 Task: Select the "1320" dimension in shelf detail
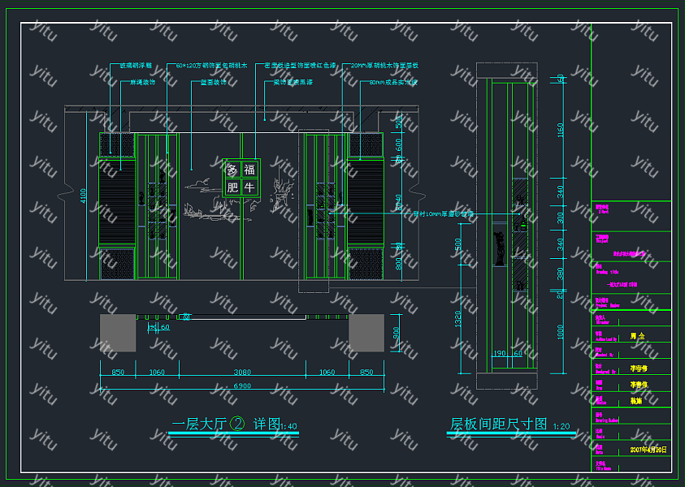(x=458, y=319)
